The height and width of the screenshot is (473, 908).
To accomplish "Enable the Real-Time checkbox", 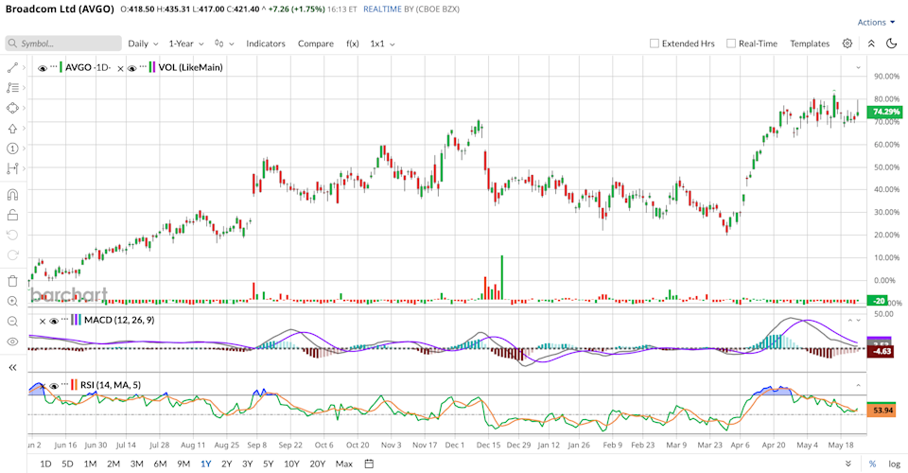I will point(731,44).
